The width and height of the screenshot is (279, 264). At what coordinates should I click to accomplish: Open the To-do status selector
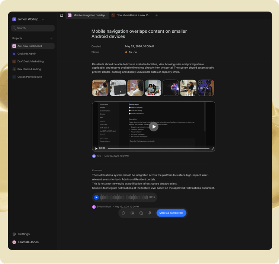tap(131, 52)
